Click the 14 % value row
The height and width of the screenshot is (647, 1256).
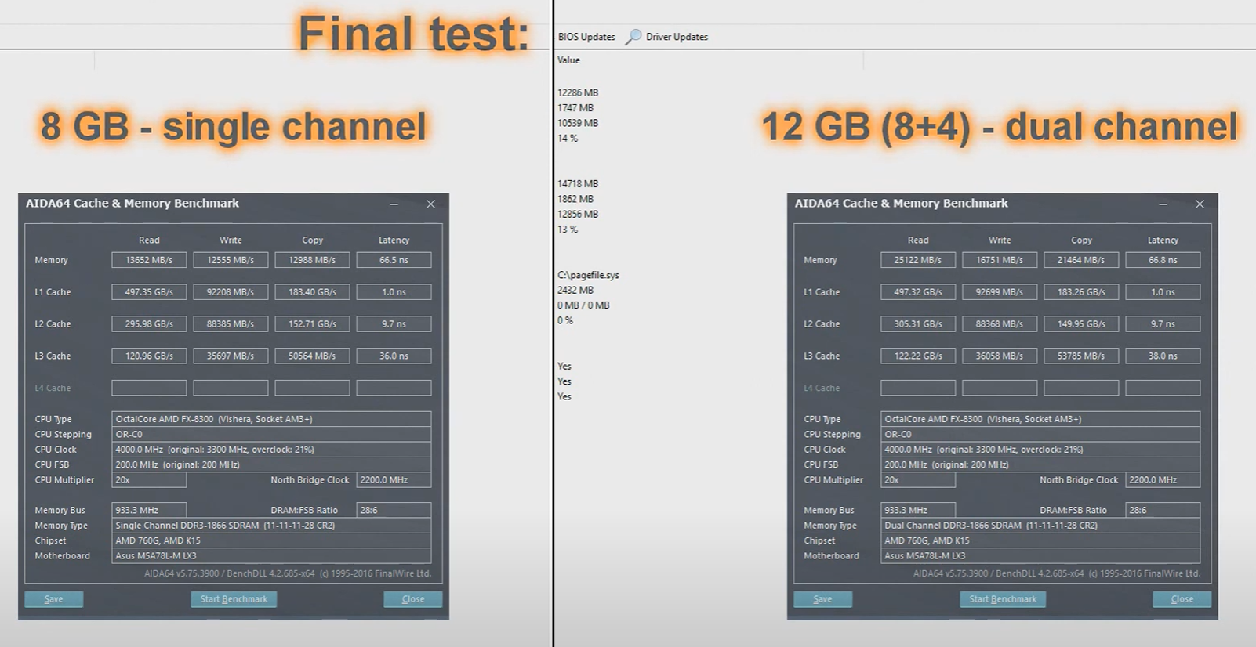pyautogui.click(x=568, y=139)
